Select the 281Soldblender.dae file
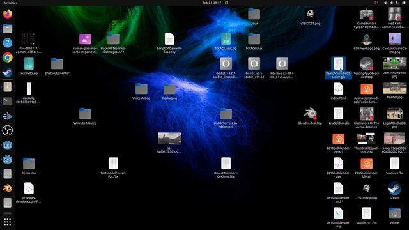Screen dimensions: 409x230 [338, 168]
